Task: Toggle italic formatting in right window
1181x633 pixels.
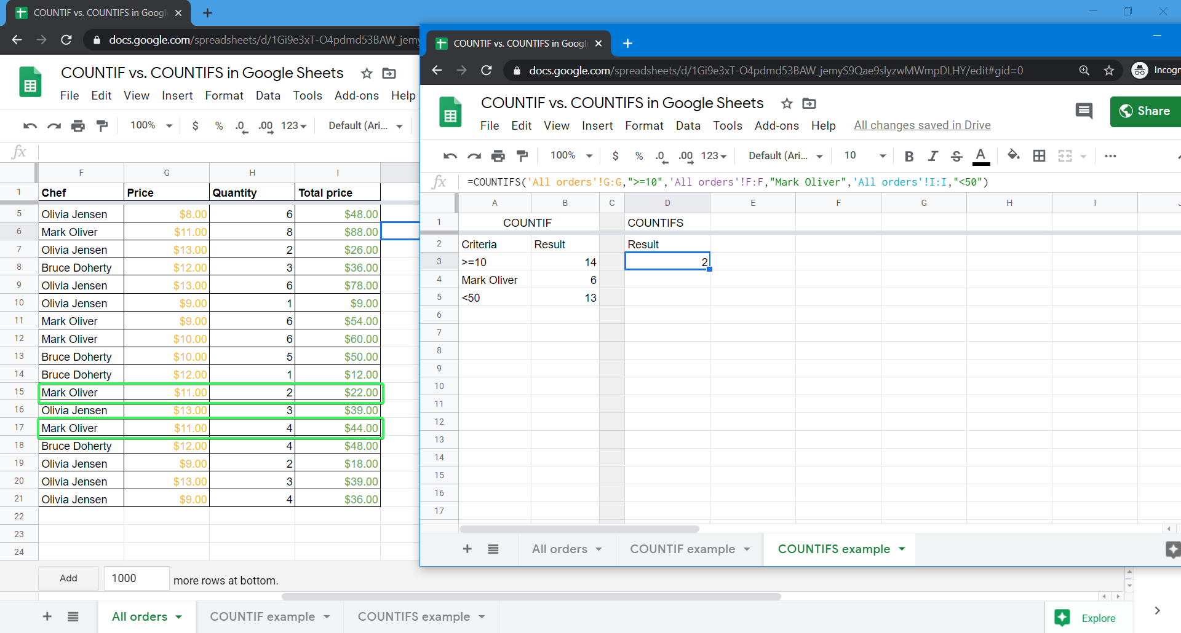Action: point(932,156)
